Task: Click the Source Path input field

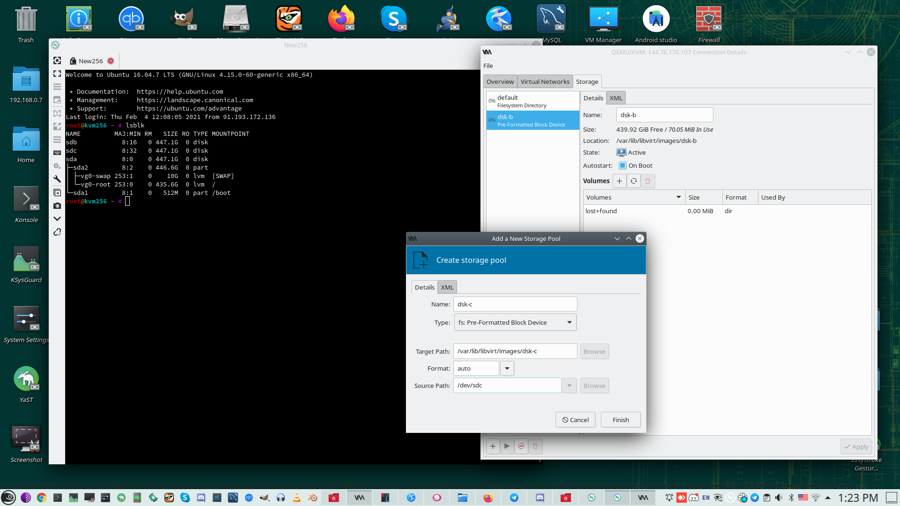Action: (x=507, y=386)
